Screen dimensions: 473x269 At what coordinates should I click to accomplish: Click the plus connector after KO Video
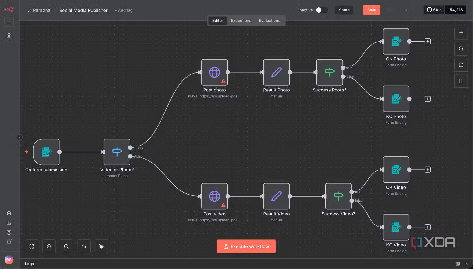point(427,227)
